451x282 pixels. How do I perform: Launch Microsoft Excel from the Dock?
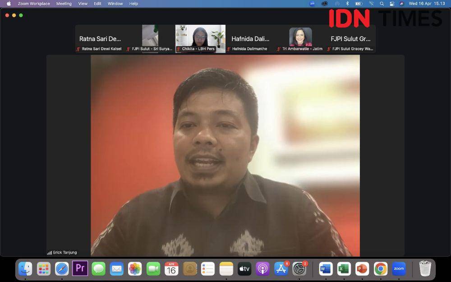[x=344, y=269]
